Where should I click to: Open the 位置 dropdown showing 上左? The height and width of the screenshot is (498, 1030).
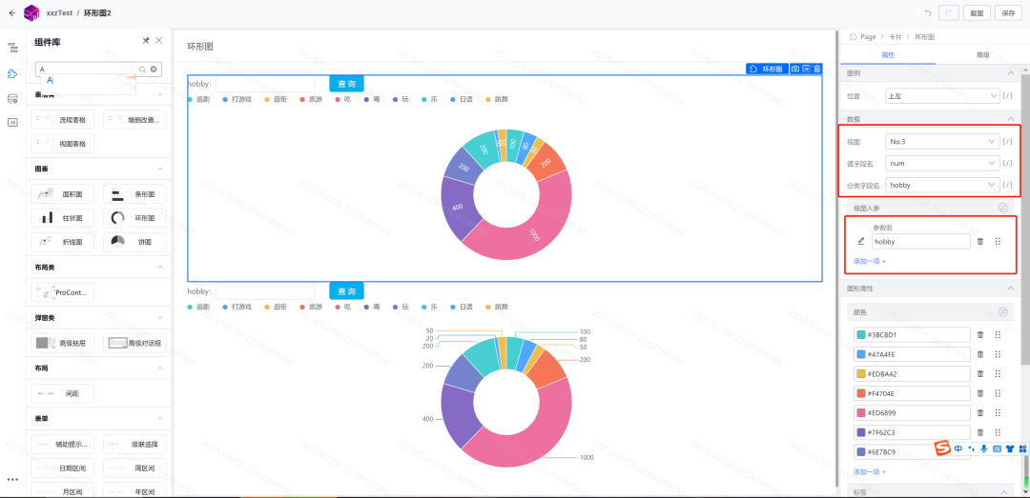pyautogui.click(x=942, y=96)
